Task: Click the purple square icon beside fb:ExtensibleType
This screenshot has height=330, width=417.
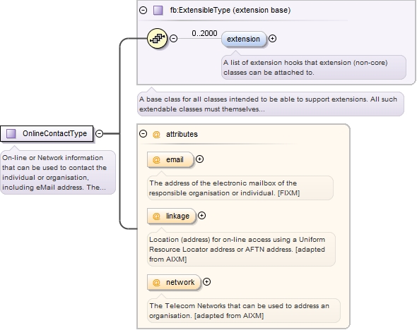Action: pyautogui.click(x=158, y=11)
